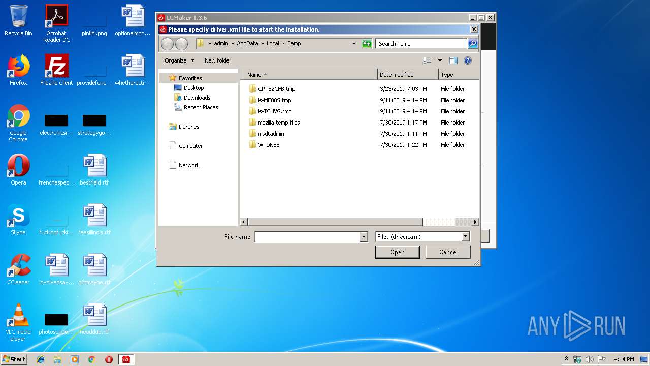Image resolution: width=650 pixels, height=366 pixels.
Task: Open Internet Explorer from the taskbar
Action: (x=41, y=359)
